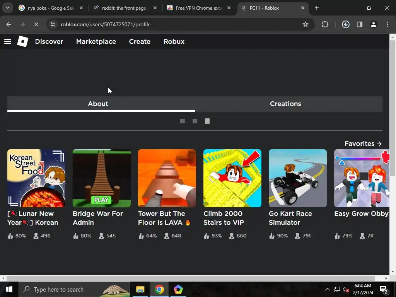
Task: Open a new browser tab with plus button
Action: 317,8
